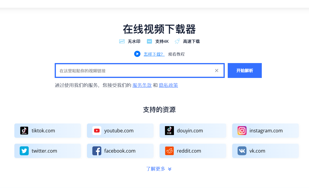Expand 了解更多 supported sources
Screen dimensions: 309x188
156,169
